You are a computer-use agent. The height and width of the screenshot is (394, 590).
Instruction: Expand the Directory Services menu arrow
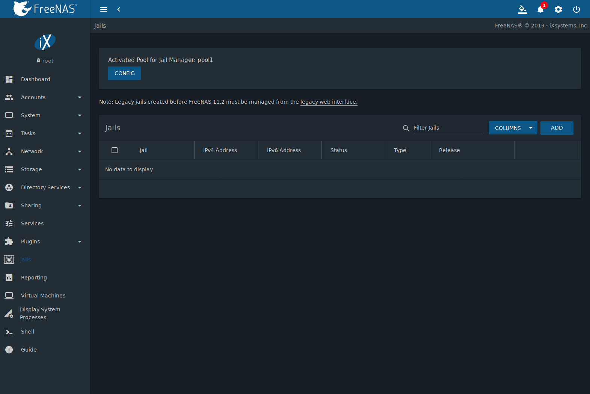pos(80,187)
